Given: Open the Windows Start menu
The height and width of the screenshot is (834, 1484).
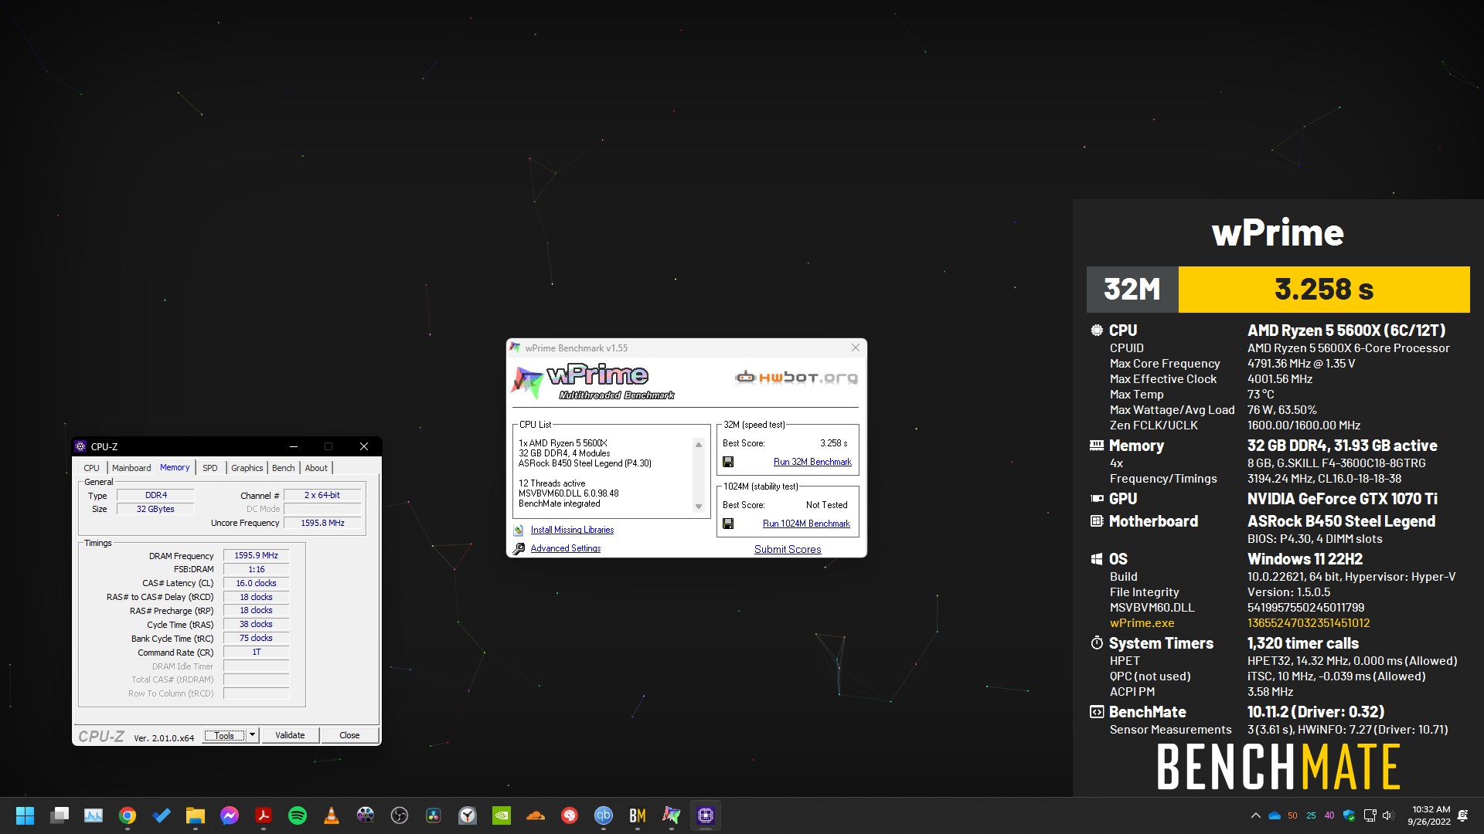Looking at the screenshot, I should tap(26, 815).
